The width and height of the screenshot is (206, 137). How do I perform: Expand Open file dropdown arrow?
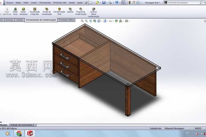100,3
